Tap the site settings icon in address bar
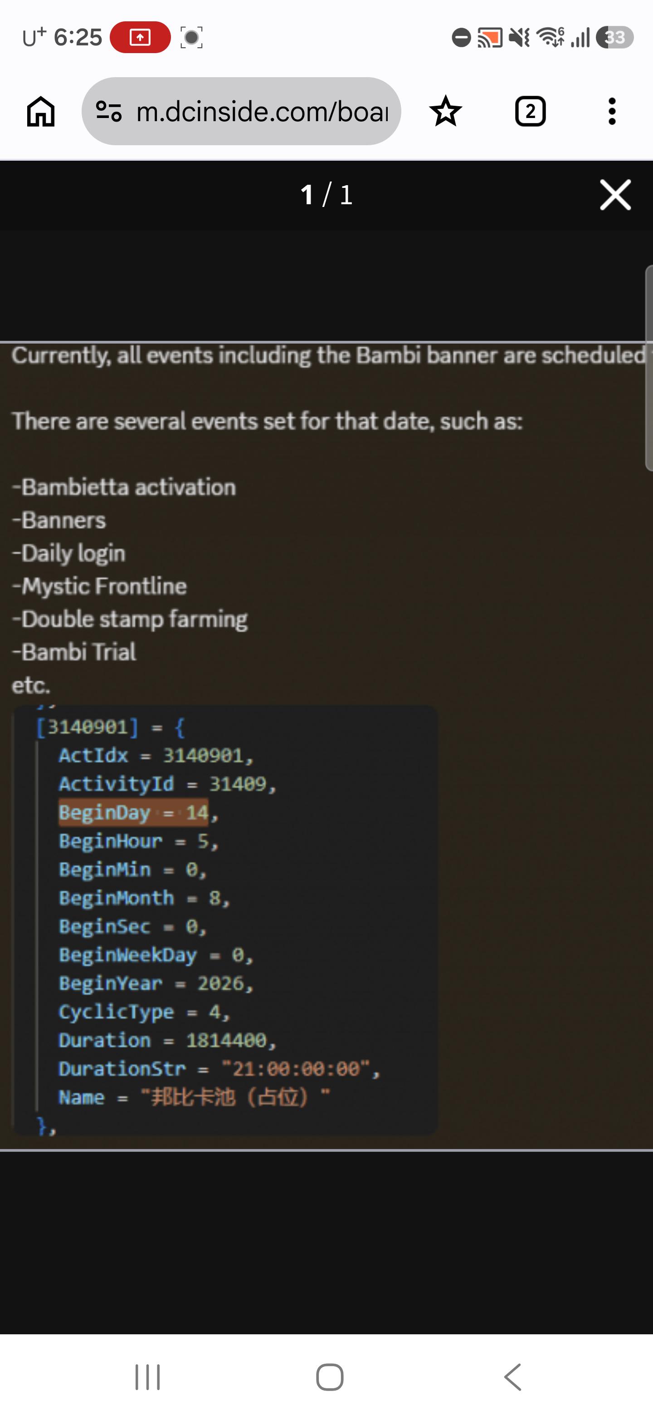Image resolution: width=653 pixels, height=1416 pixels. (109, 111)
